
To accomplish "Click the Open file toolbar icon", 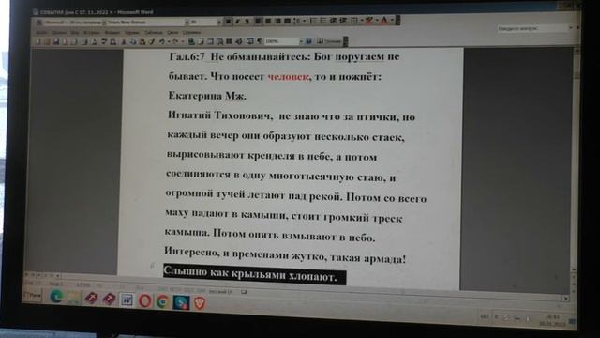I will point(47,41).
